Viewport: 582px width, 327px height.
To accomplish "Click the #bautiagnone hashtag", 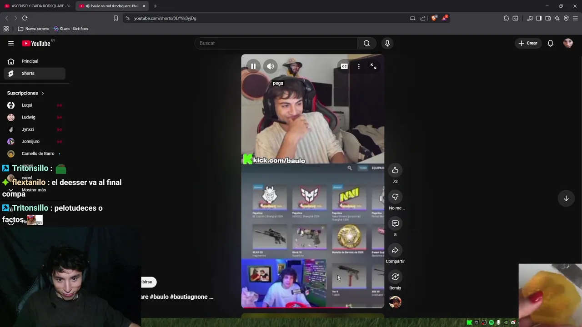I will (x=189, y=297).
